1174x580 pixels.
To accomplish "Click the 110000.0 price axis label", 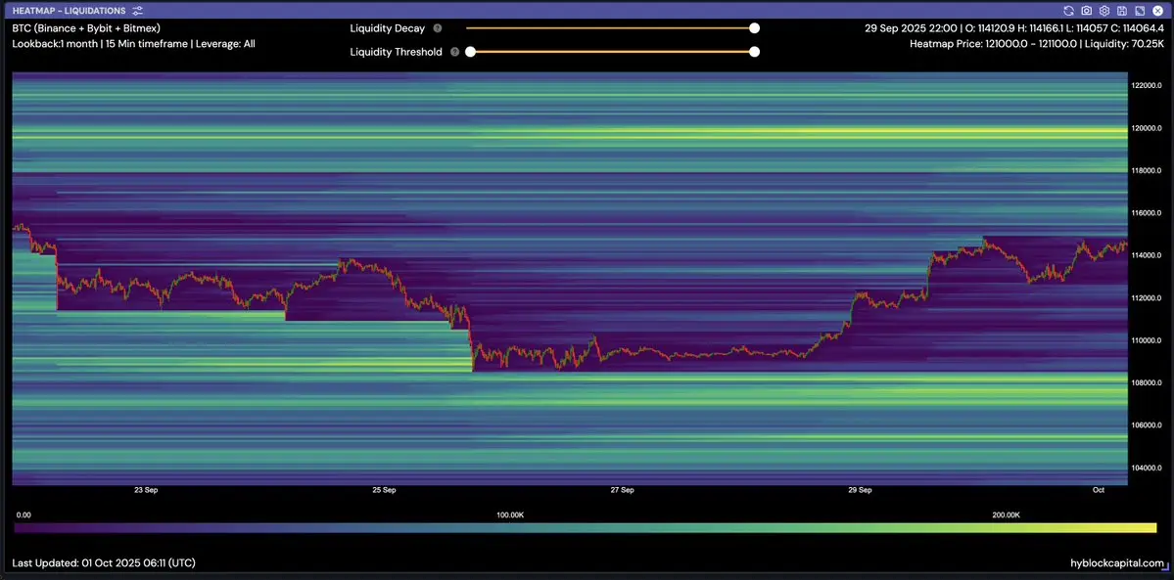I will click(1148, 340).
